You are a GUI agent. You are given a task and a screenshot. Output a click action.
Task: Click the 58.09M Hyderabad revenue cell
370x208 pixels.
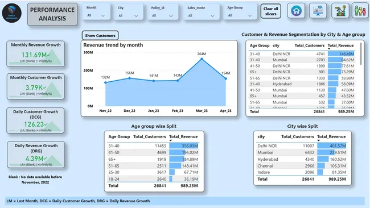coord(341,84)
